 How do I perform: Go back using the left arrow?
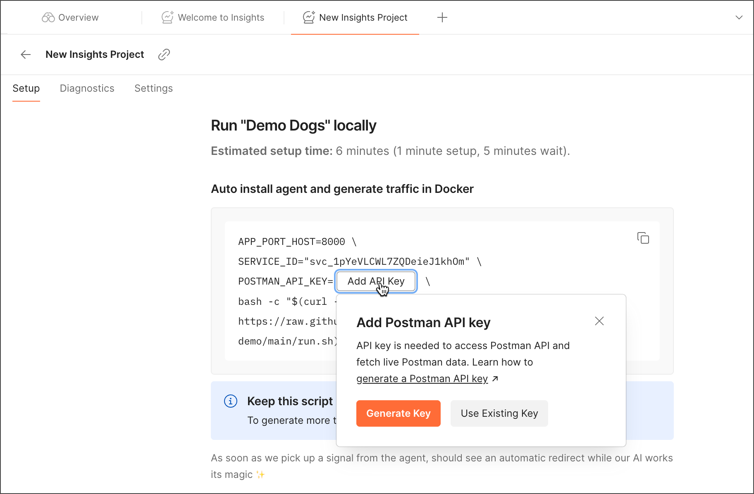tap(26, 55)
